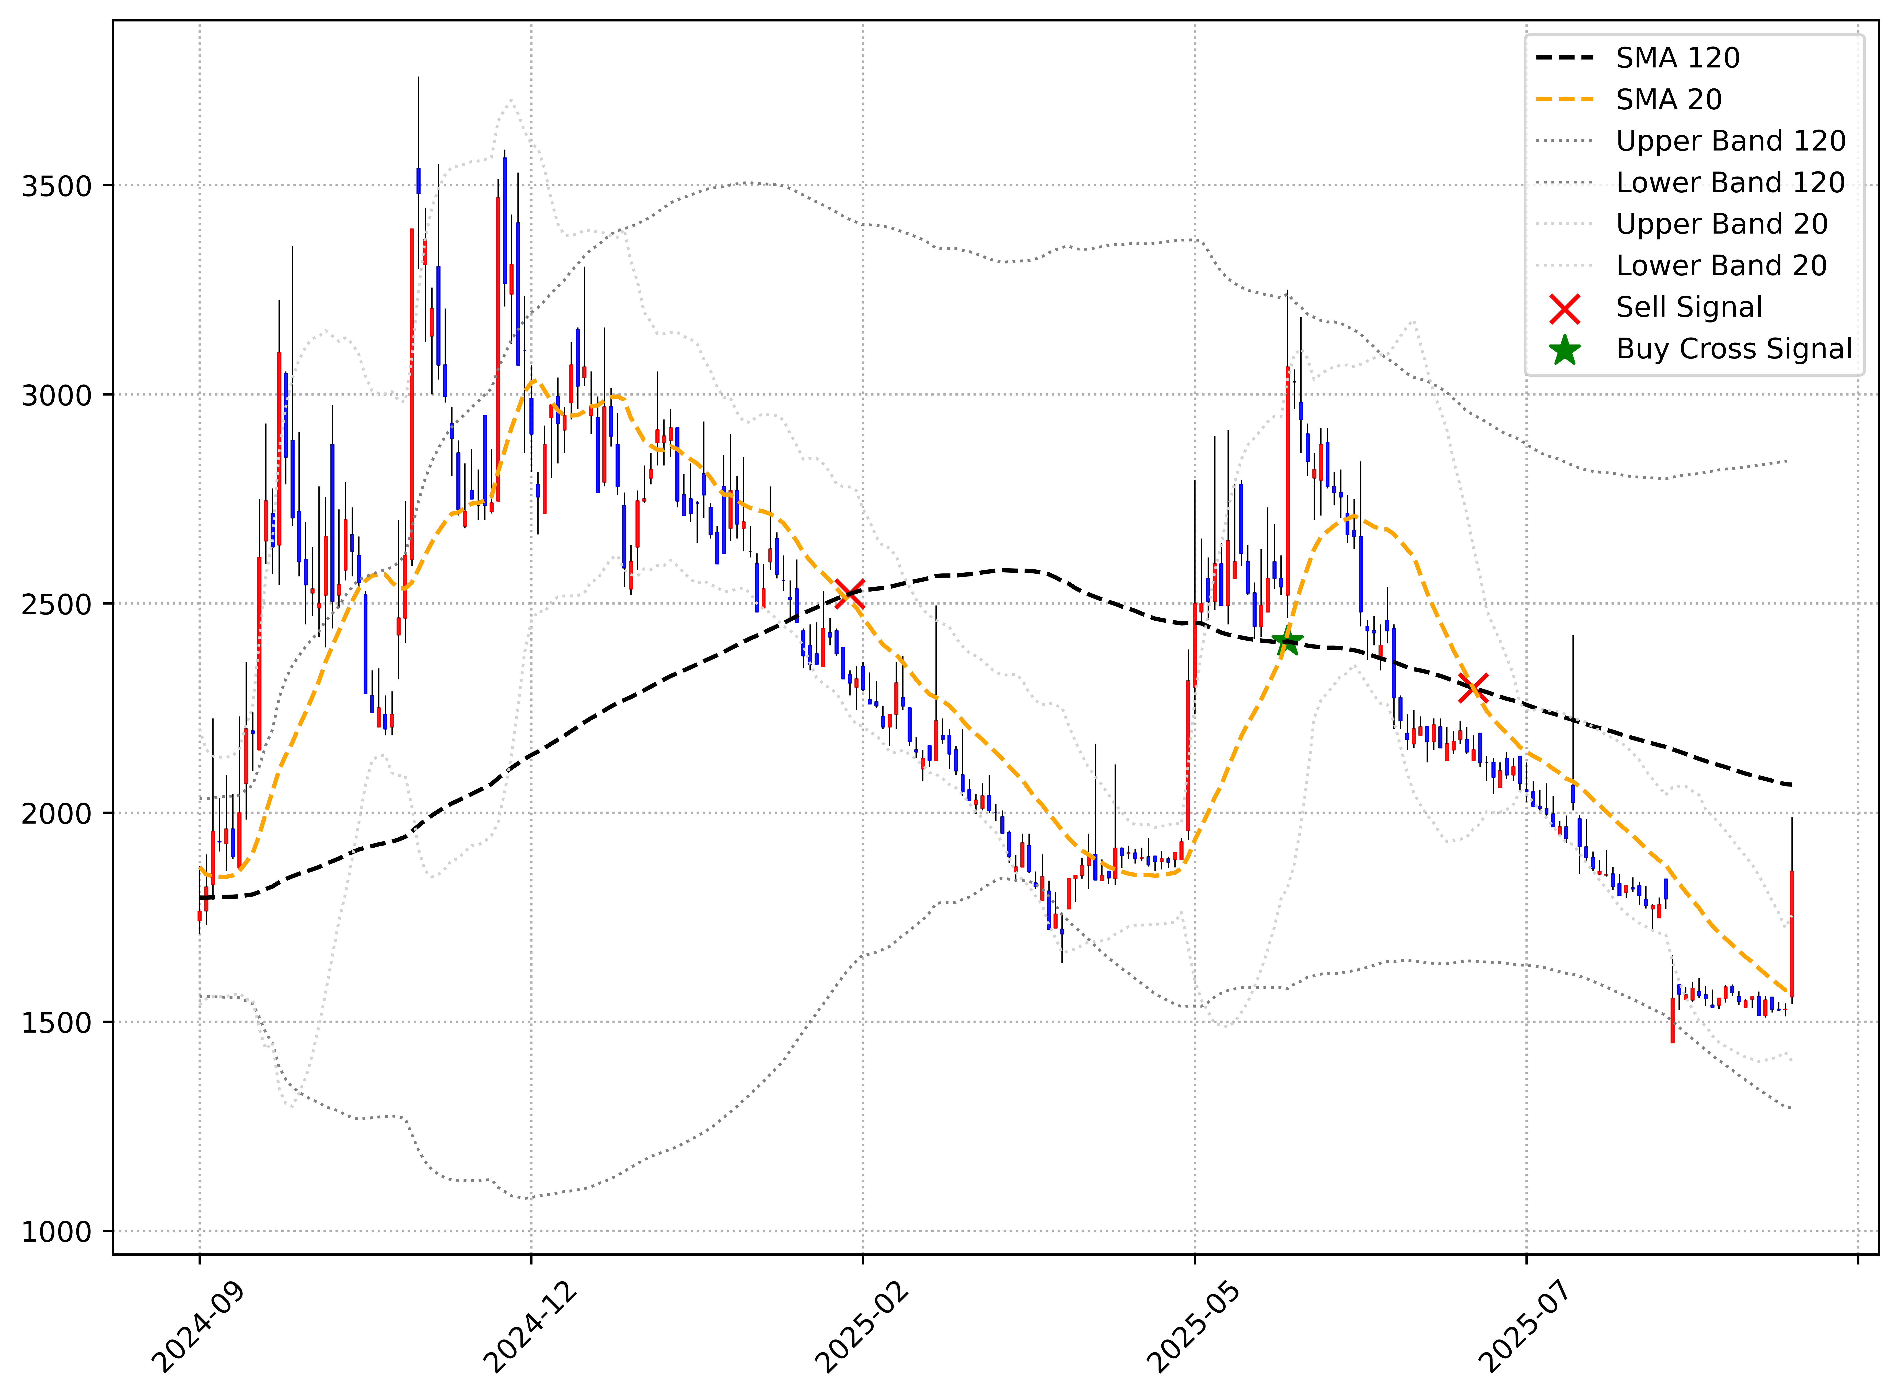Click the red sell signal X near 2025-06
The height and width of the screenshot is (1398, 1899).
(x=1473, y=688)
